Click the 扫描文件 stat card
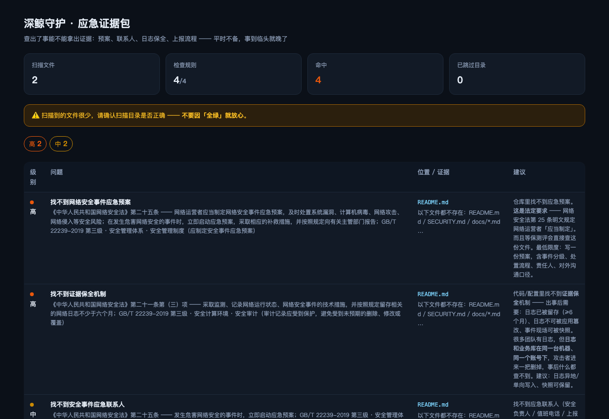 click(92, 74)
